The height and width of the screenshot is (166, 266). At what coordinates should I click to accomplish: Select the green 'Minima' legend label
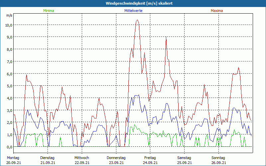(49, 11)
